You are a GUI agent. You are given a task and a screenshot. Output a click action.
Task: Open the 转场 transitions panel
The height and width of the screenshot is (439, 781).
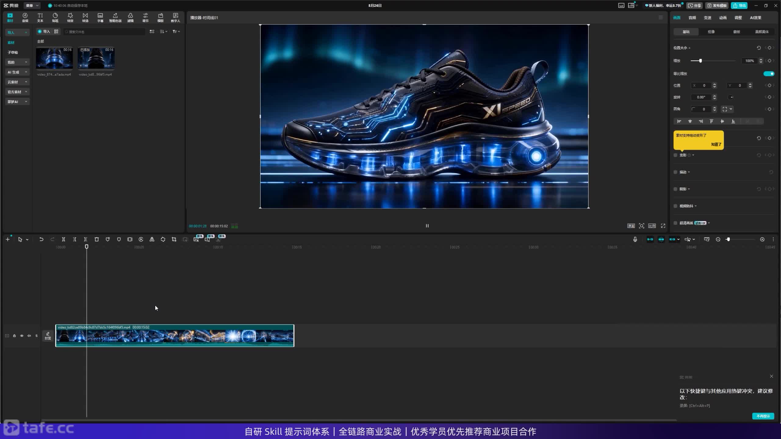click(x=85, y=17)
